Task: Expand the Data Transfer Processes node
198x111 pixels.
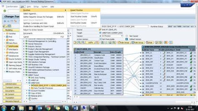Action: click(30, 88)
